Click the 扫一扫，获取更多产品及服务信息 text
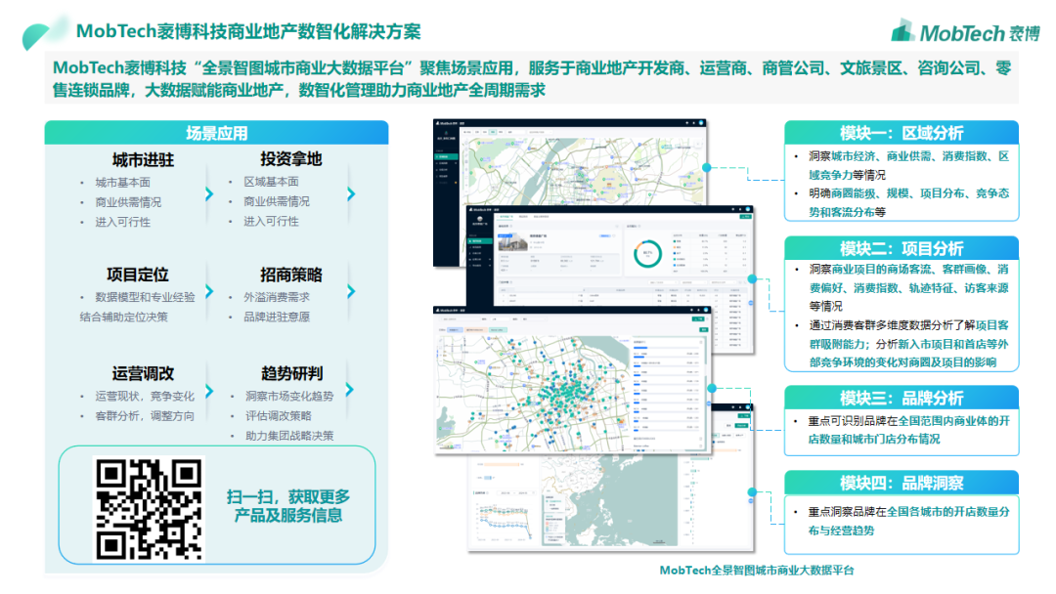 pyautogui.click(x=287, y=506)
